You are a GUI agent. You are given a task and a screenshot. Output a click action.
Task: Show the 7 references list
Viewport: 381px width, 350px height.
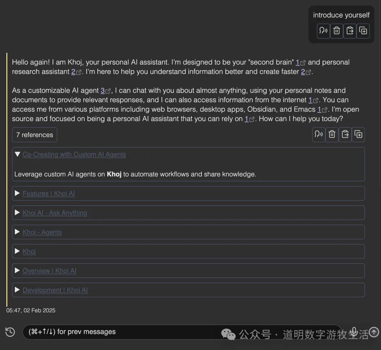(34, 135)
